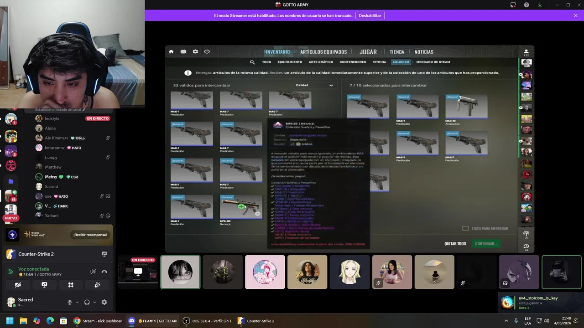Viewport: 584px width, 328px height.
Task: Click the Deshabilitar streamer mode button
Action: click(370, 15)
